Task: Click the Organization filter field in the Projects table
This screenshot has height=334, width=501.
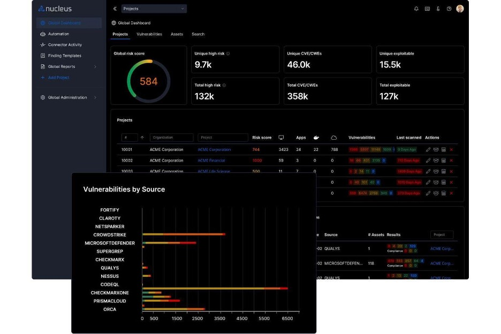Action: click(x=172, y=137)
